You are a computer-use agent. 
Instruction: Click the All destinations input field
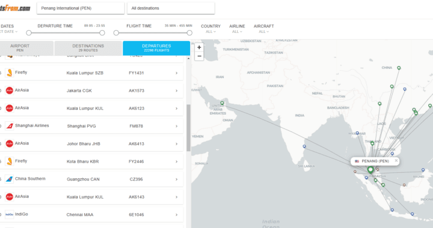point(171,8)
